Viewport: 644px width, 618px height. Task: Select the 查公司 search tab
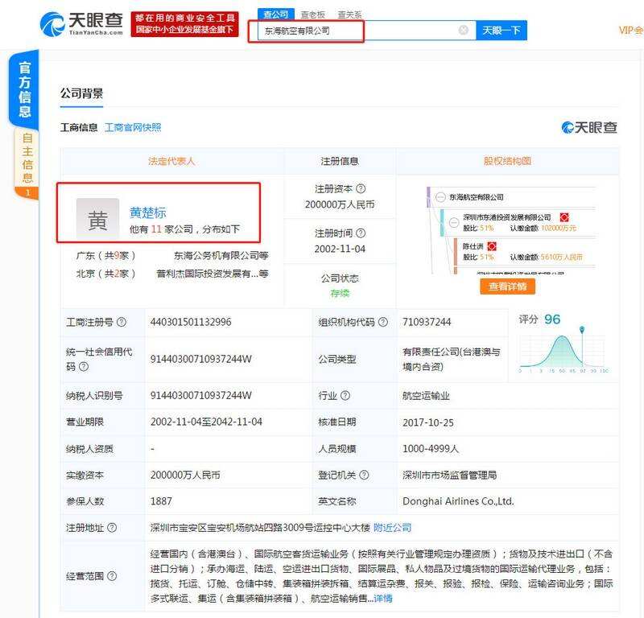(x=276, y=14)
